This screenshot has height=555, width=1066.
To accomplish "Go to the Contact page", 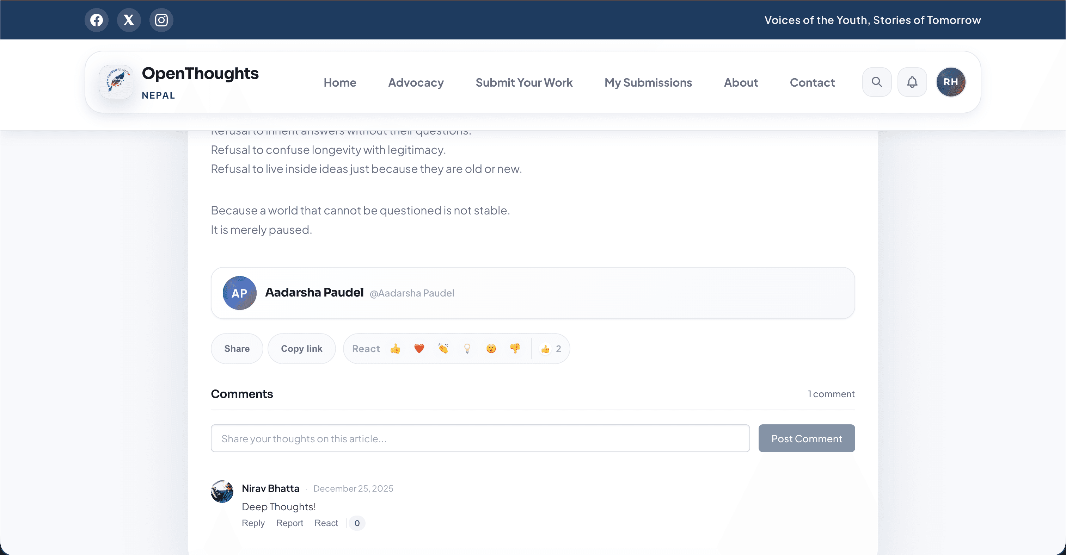I will coord(812,82).
